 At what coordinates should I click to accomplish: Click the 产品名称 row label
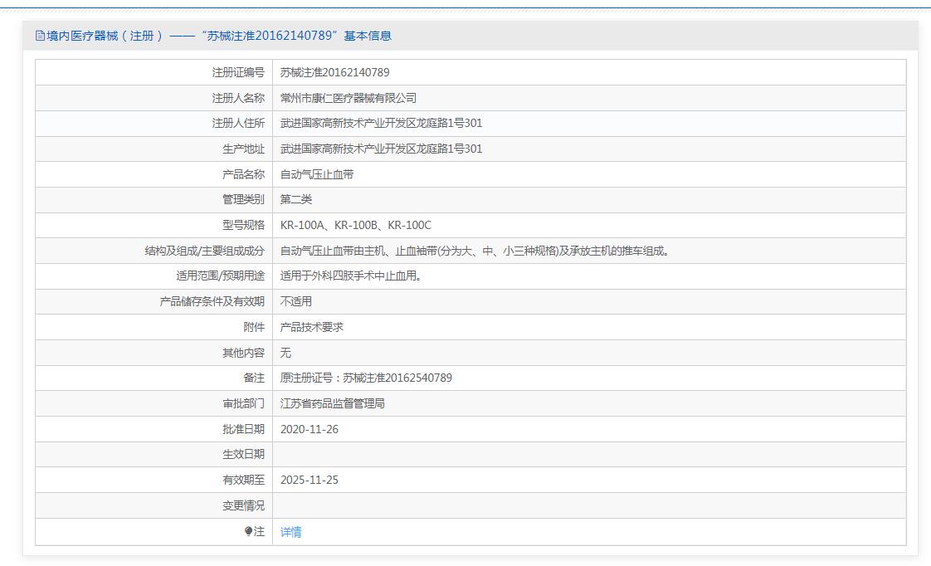point(243,174)
